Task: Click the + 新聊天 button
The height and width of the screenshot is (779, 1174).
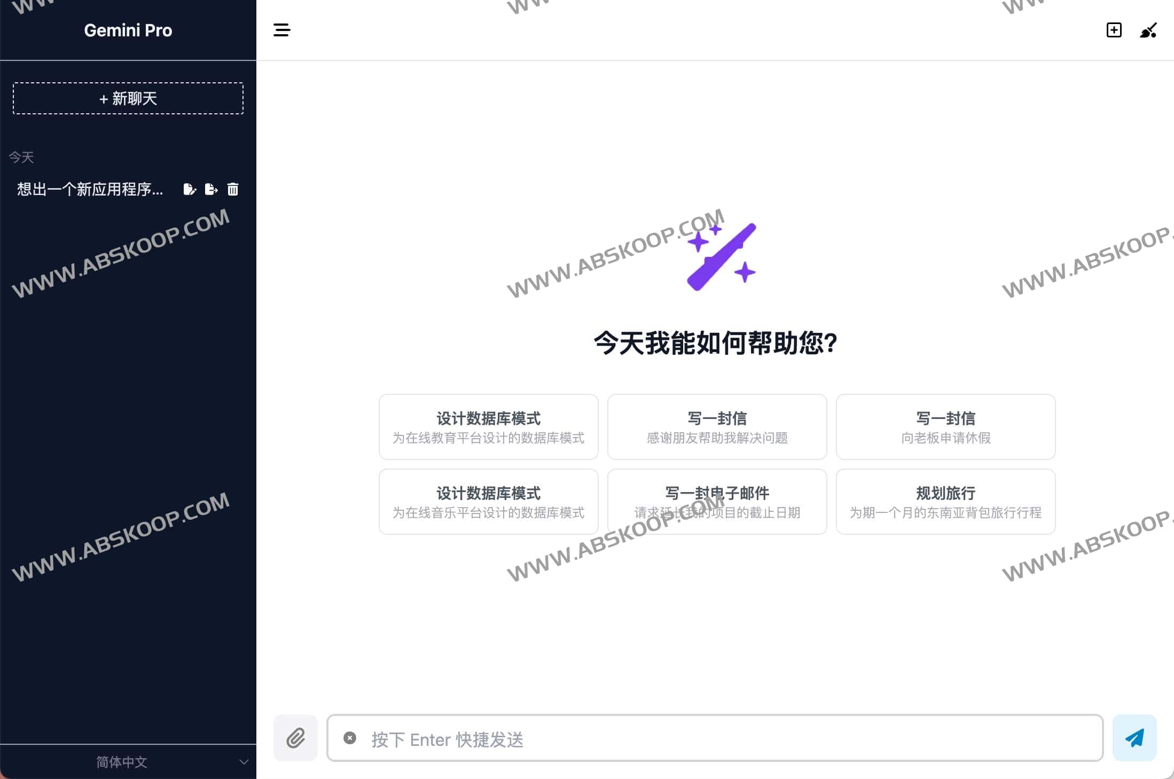Action: pos(128,98)
